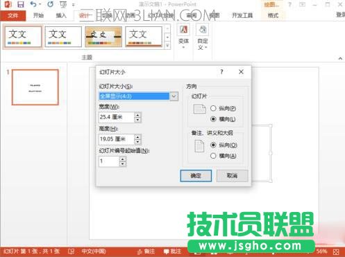Screen dimensions: 345x257
Task: Click the 宽度 width field 25.4 厘米
Action: coord(117,117)
